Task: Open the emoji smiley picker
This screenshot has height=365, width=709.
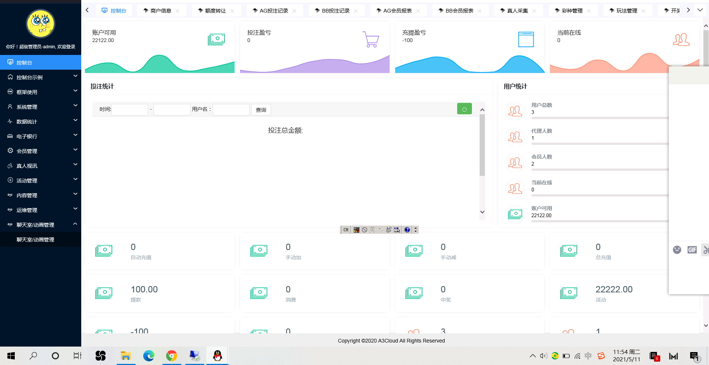Action: click(x=677, y=250)
